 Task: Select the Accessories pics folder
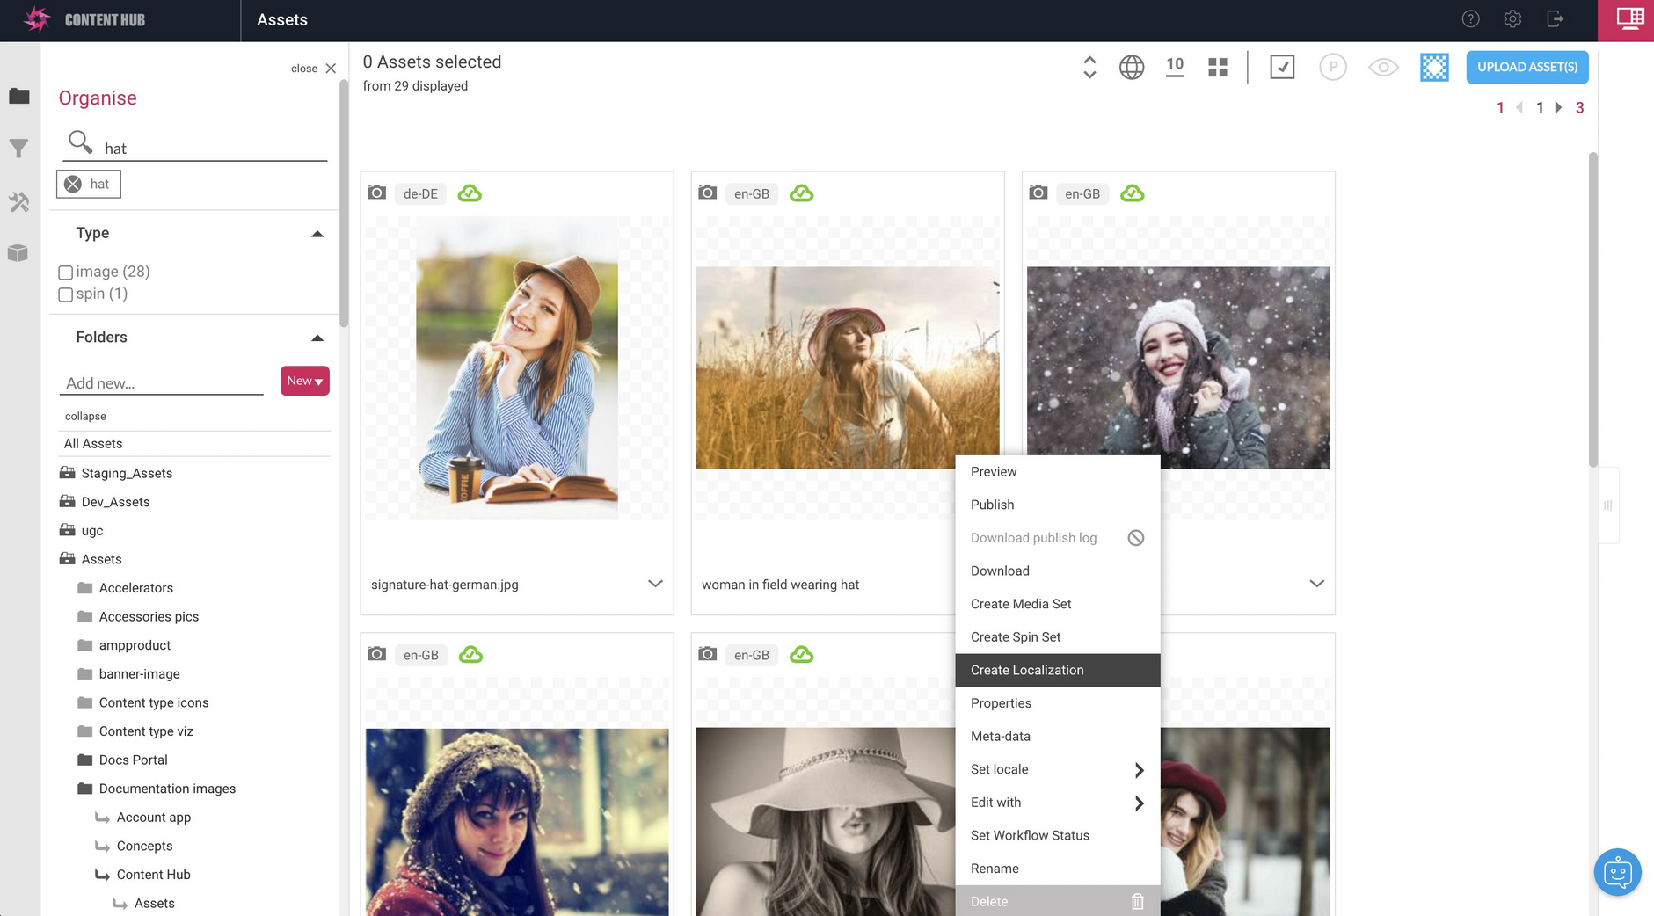pos(149,617)
